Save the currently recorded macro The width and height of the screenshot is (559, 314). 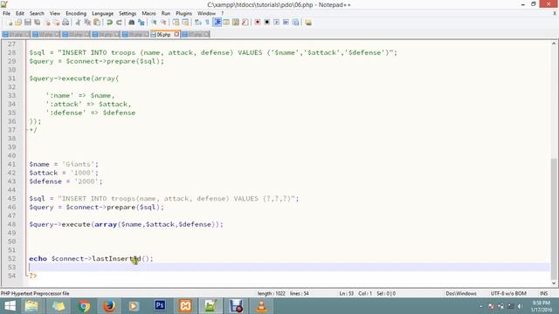(x=295, y=23)
